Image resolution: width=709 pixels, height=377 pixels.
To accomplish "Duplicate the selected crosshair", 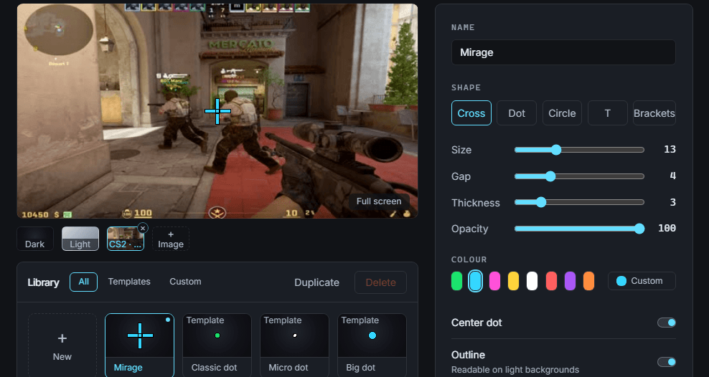I will click(x=316, y=282).
